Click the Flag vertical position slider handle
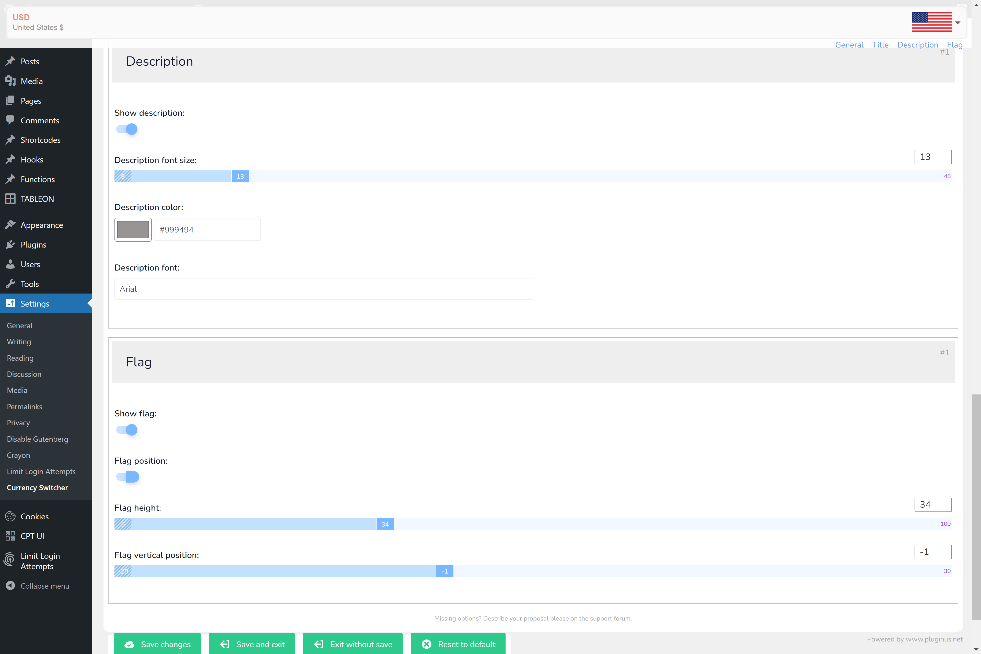 pos(445,571)
